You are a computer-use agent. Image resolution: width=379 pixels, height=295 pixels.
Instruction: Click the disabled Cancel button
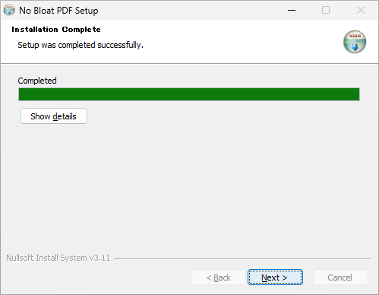point(340,278)
